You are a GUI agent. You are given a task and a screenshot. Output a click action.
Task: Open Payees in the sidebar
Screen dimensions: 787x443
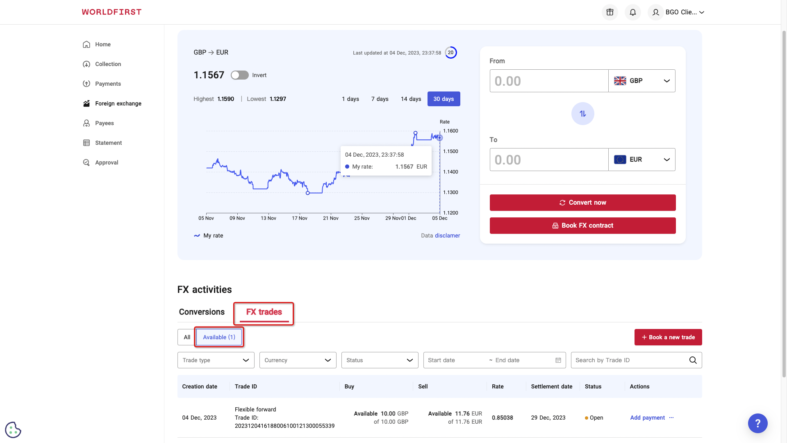(104, 123)
